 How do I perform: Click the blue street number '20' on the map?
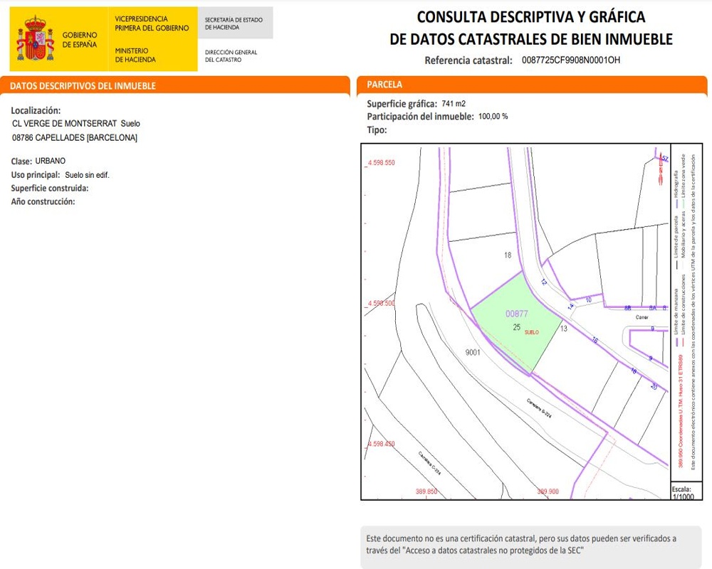click(x=654, y=387)
